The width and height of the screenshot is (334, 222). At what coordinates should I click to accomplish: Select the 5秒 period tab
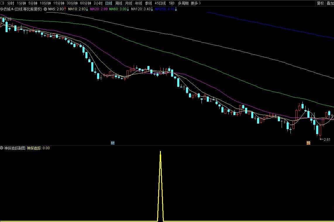[172, 3]
